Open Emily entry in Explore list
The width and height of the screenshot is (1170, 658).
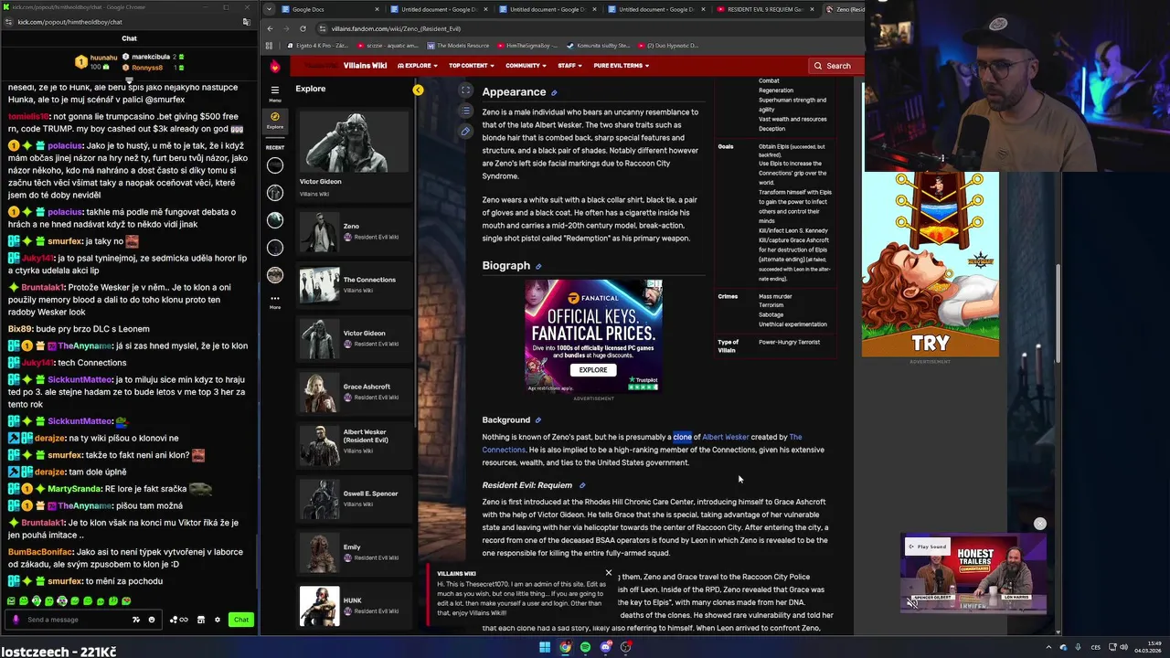click(355, 553)
